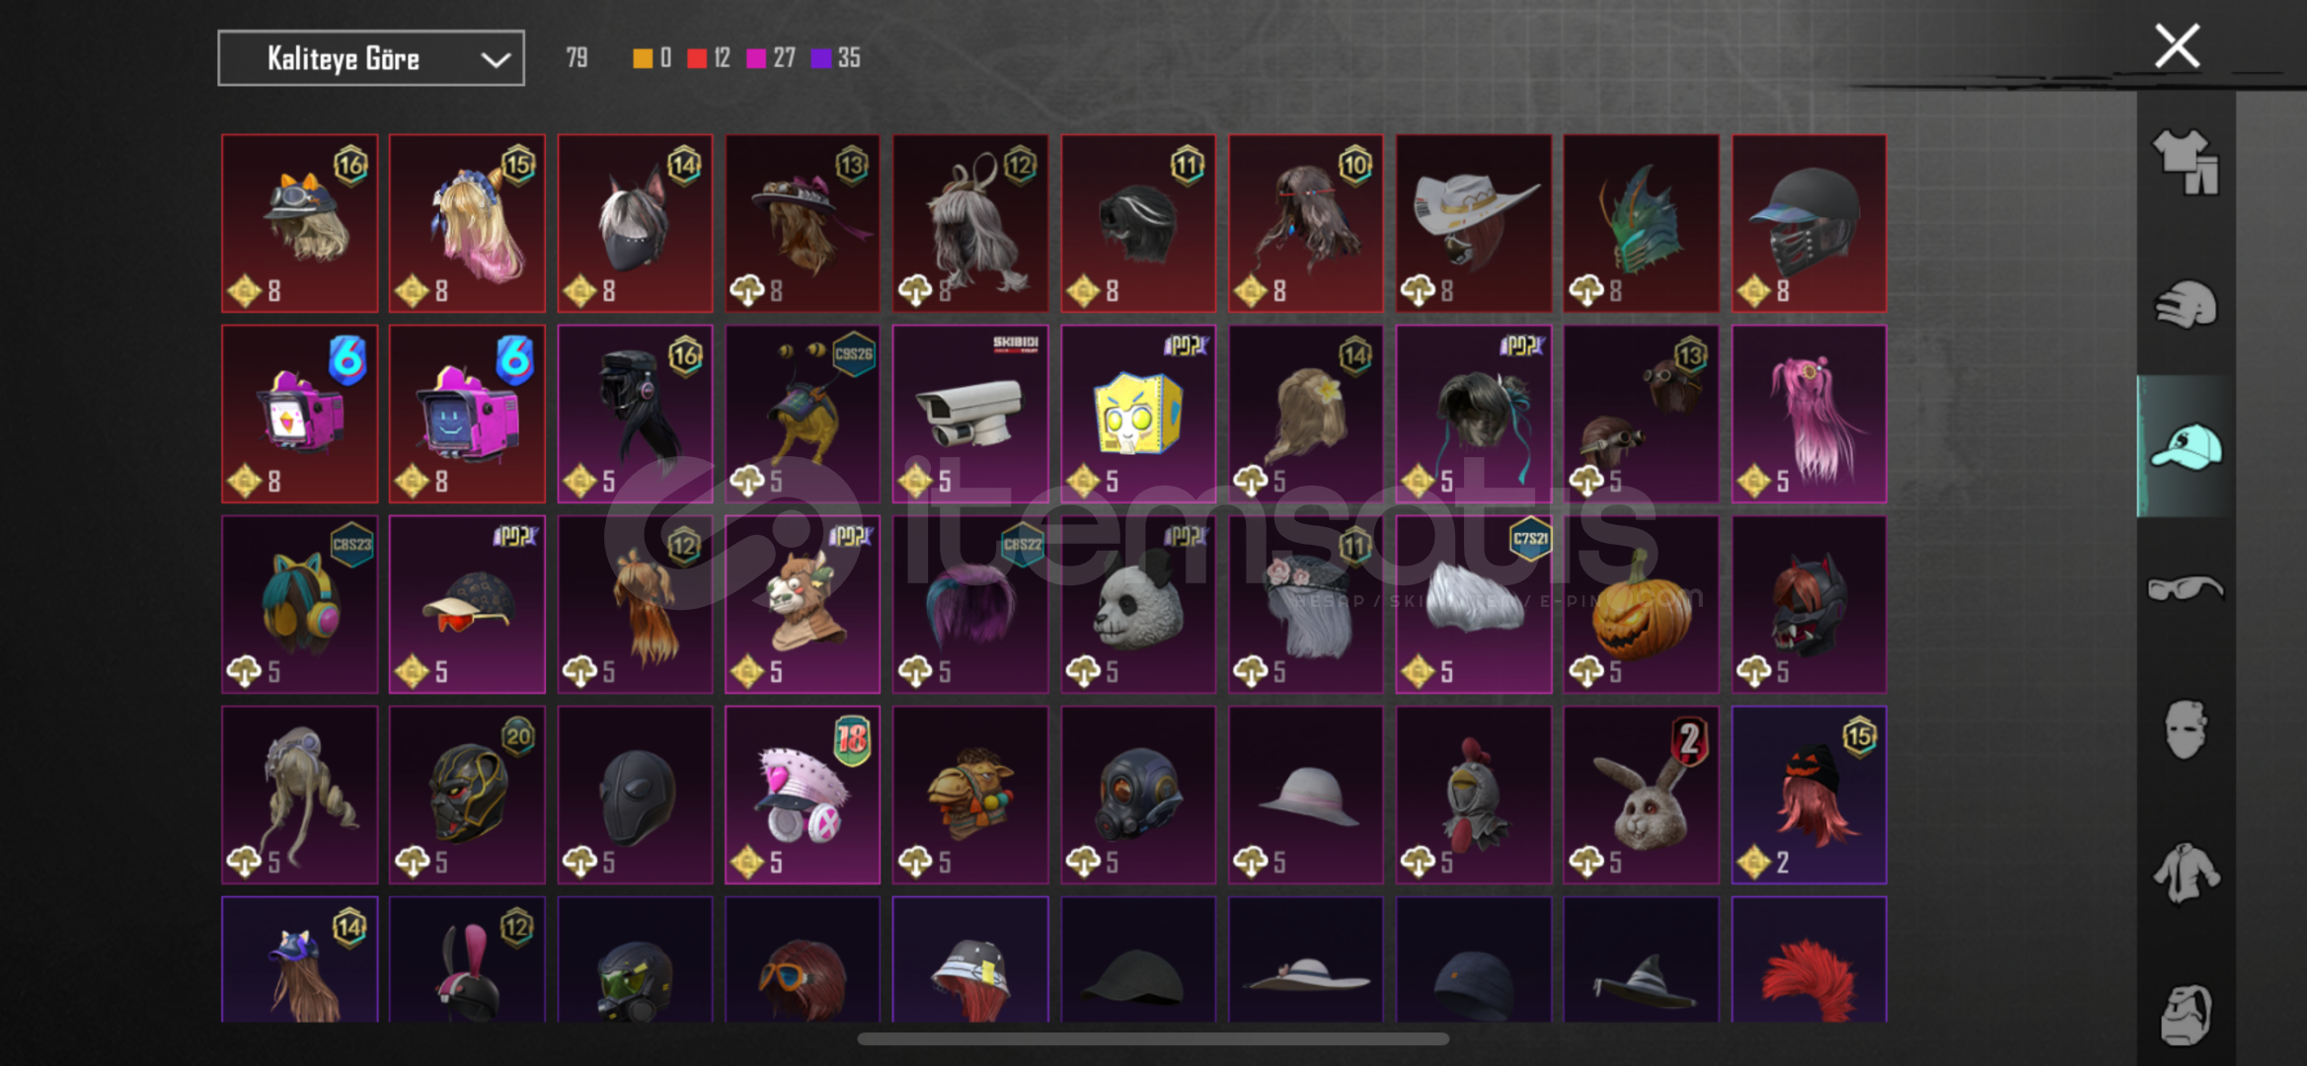Click the dropdown chevron arrow

495,59
